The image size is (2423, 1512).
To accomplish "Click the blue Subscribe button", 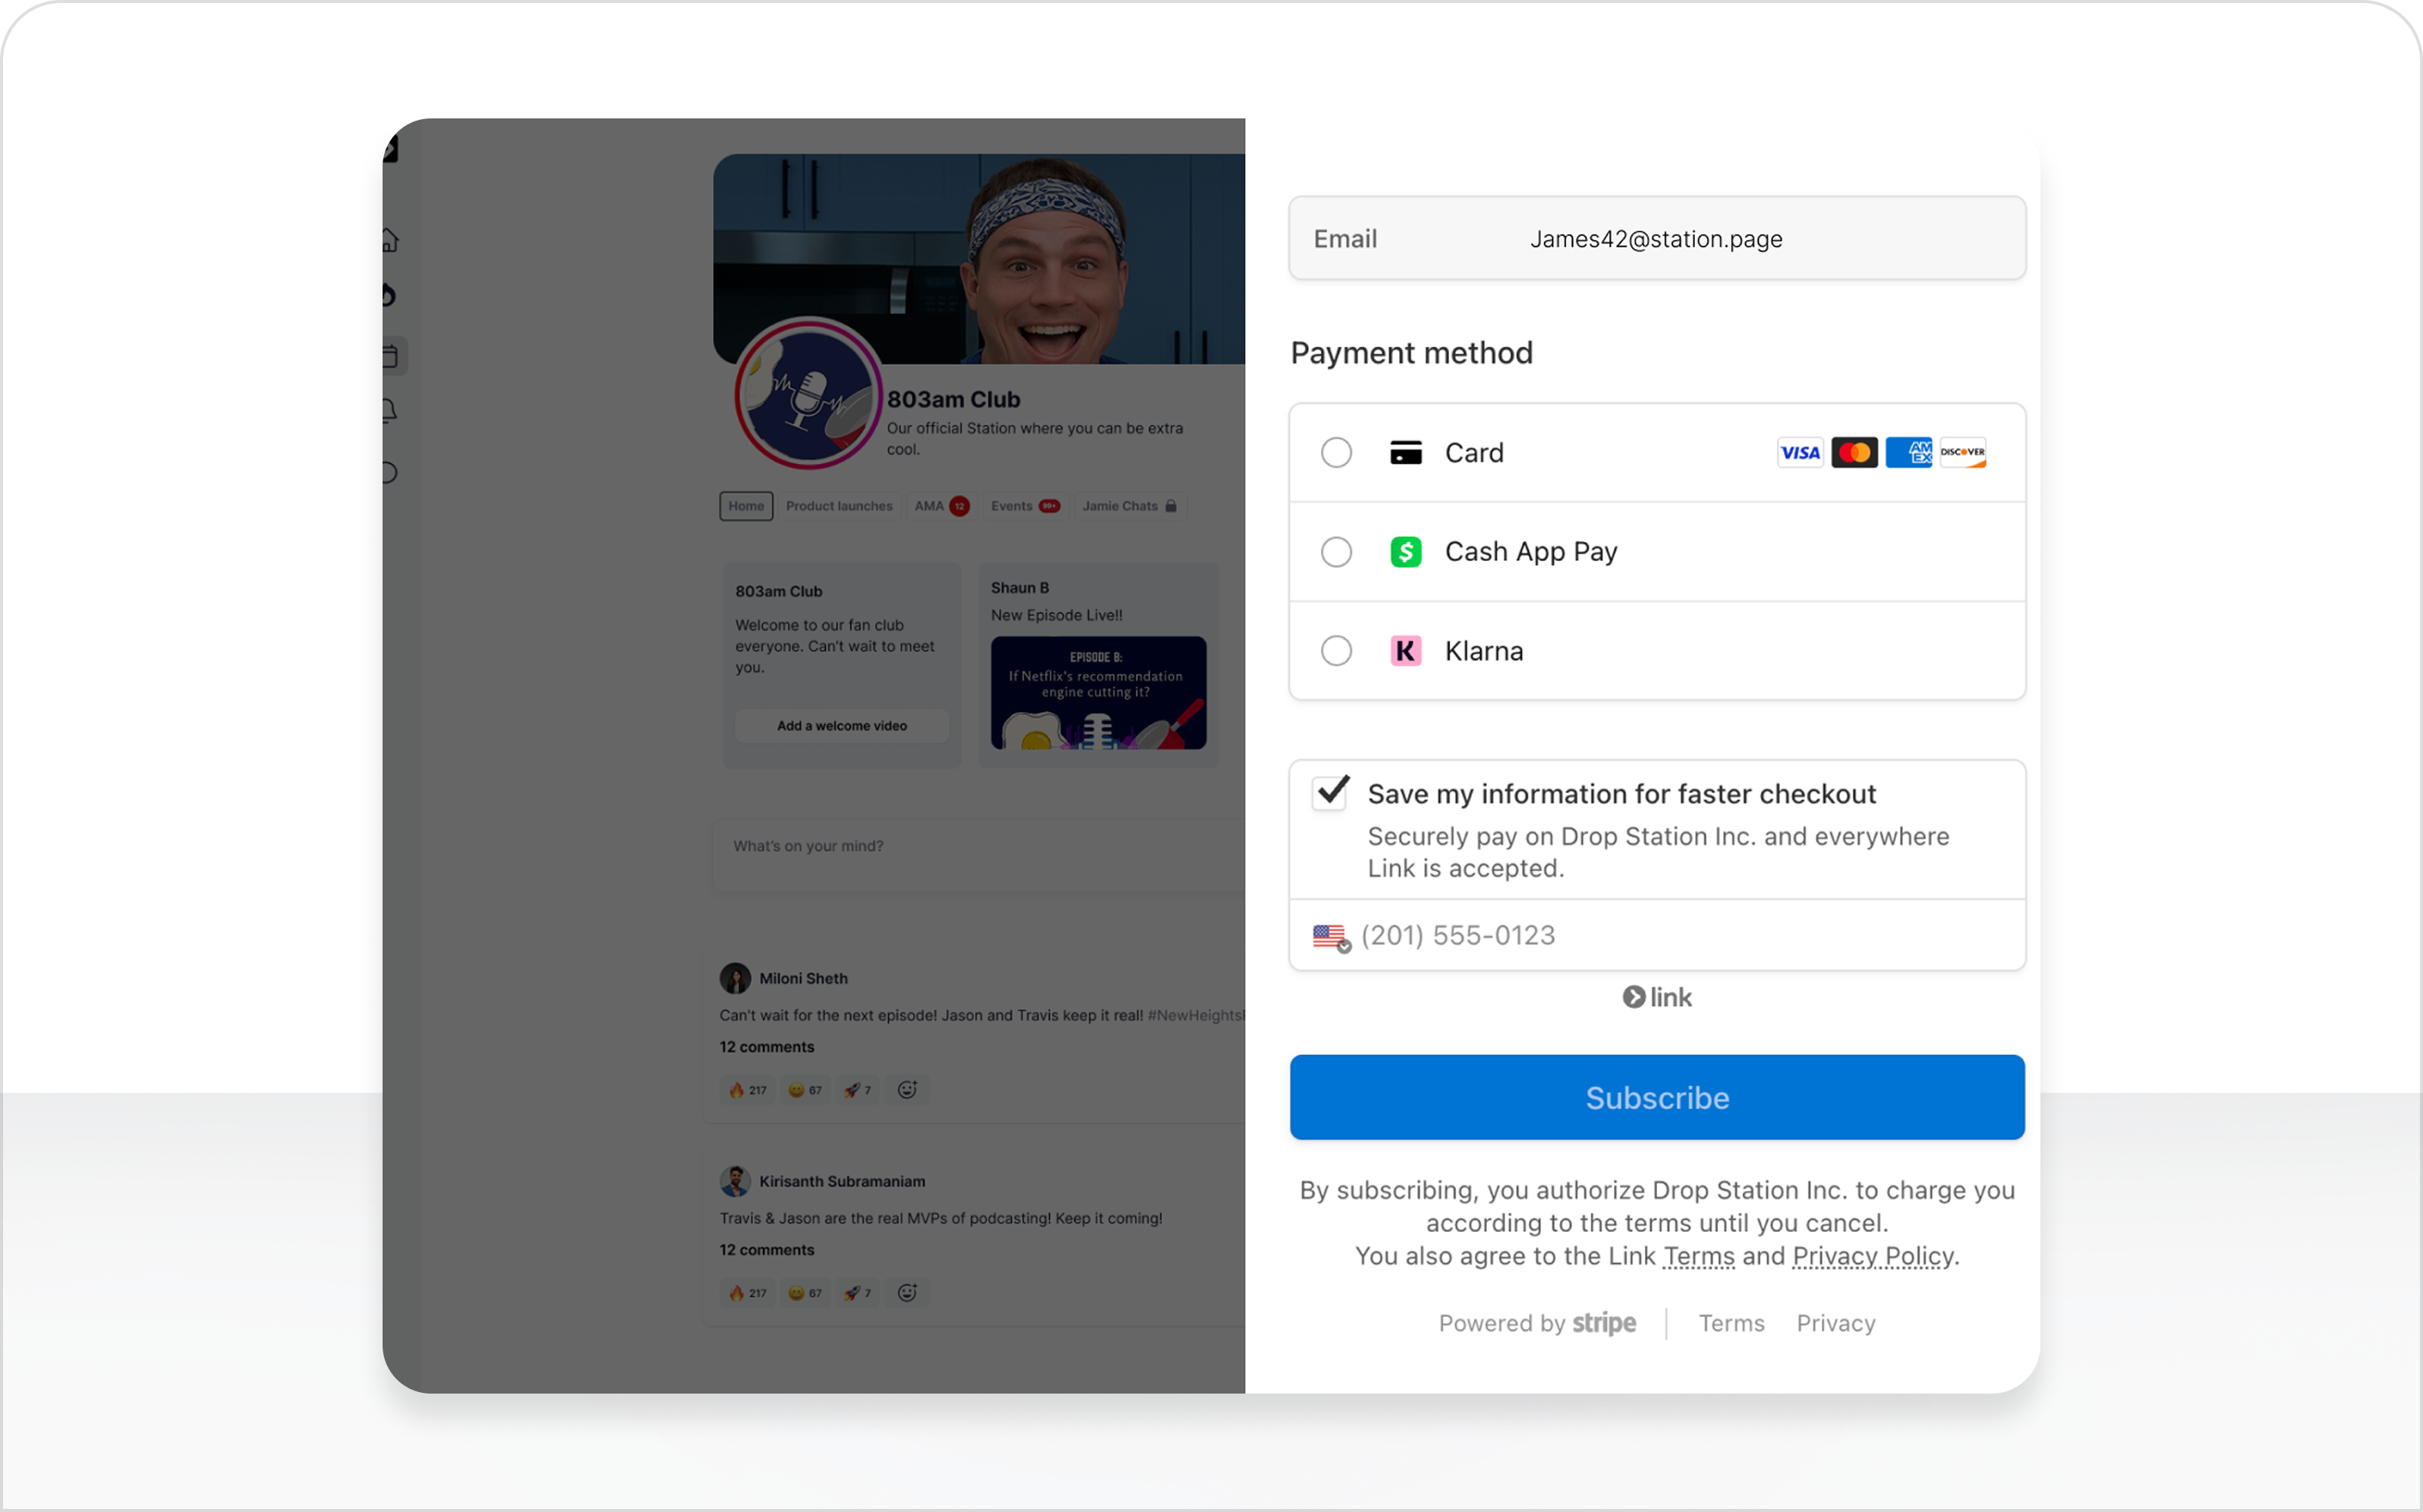I will (1657, 1098).
